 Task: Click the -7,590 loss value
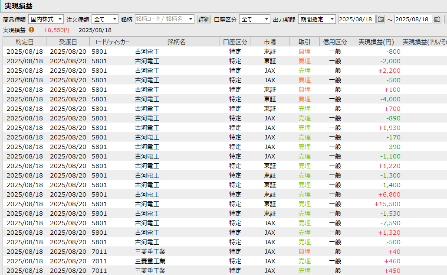[390, 223]
